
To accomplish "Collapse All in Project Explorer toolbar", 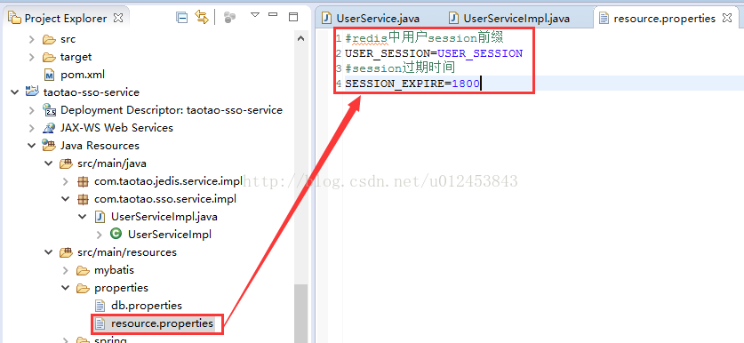I will tap(181, 18).
